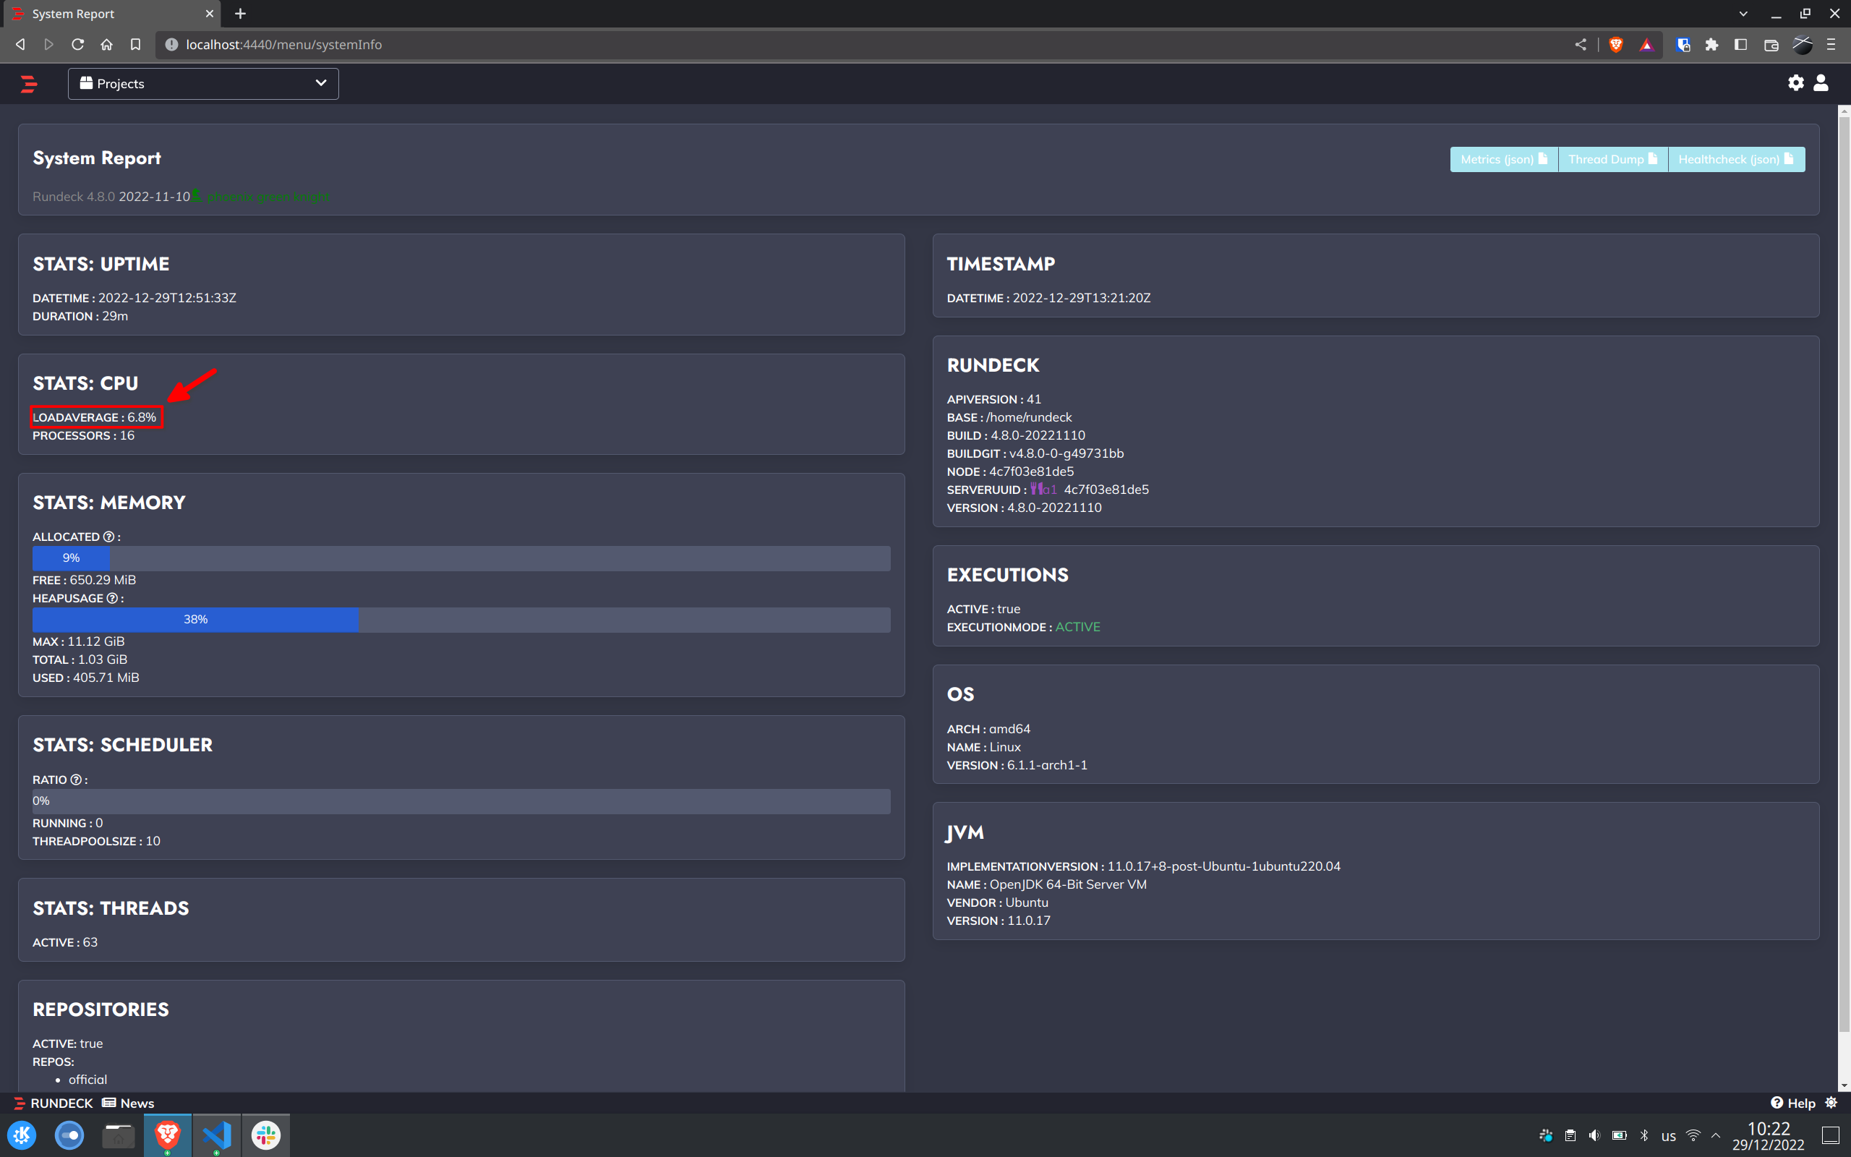Toggle the browser sidebar panel icon
Image resolution: width=1851 pixels, height=1157 pixels.
pyautogui.click(x=1741, y=44)
